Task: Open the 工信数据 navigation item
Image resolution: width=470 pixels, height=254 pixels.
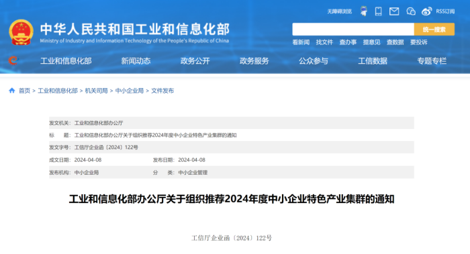Action: (373, 61)
